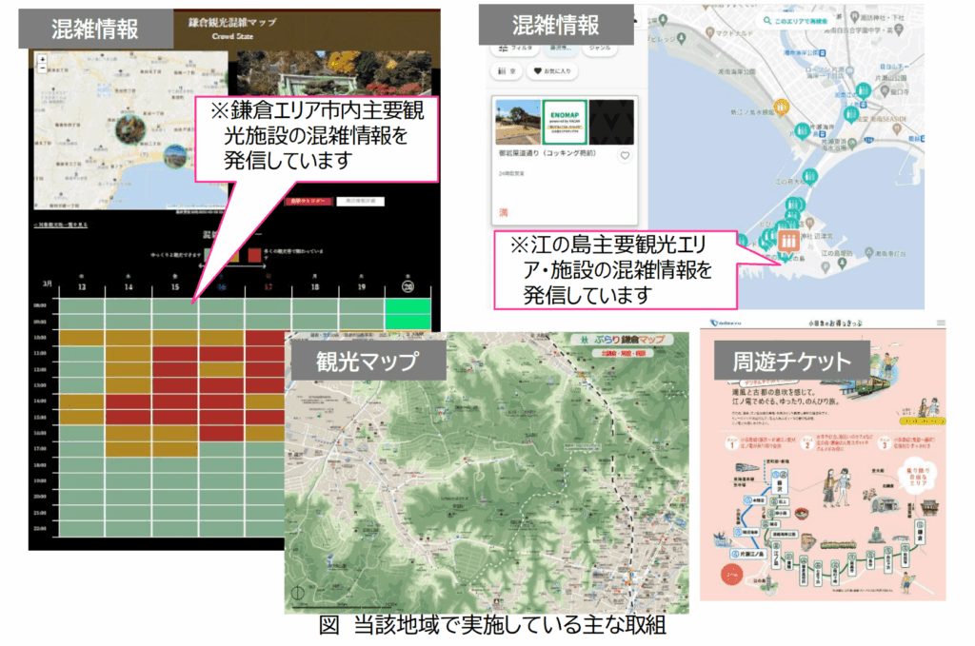Select date 20 in the crowd calendar
The image size is (975, 646).
pyautogui.click(x=408, y=287)
